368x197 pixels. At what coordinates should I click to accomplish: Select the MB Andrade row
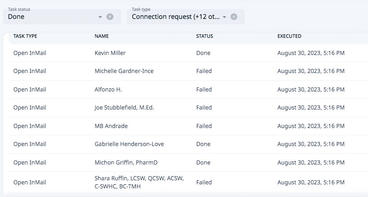188,126
